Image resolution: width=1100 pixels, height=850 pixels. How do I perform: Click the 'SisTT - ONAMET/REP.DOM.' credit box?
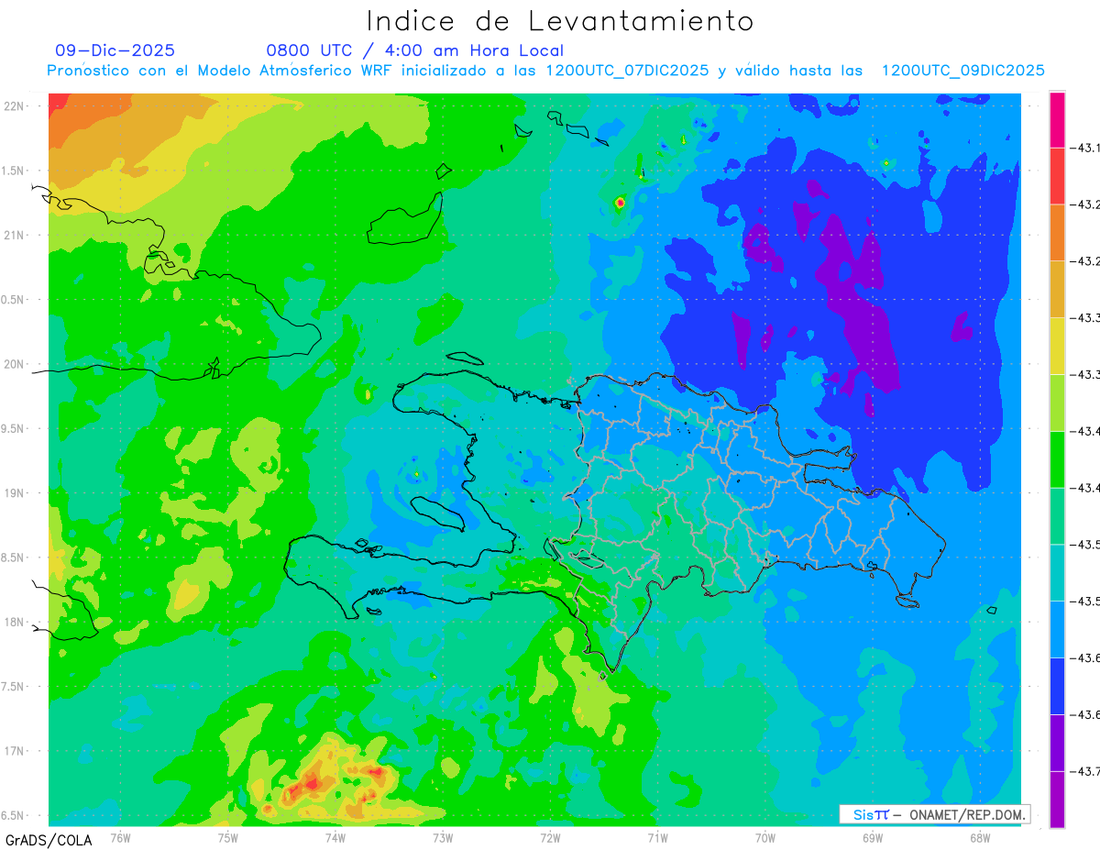pos(935,814)
